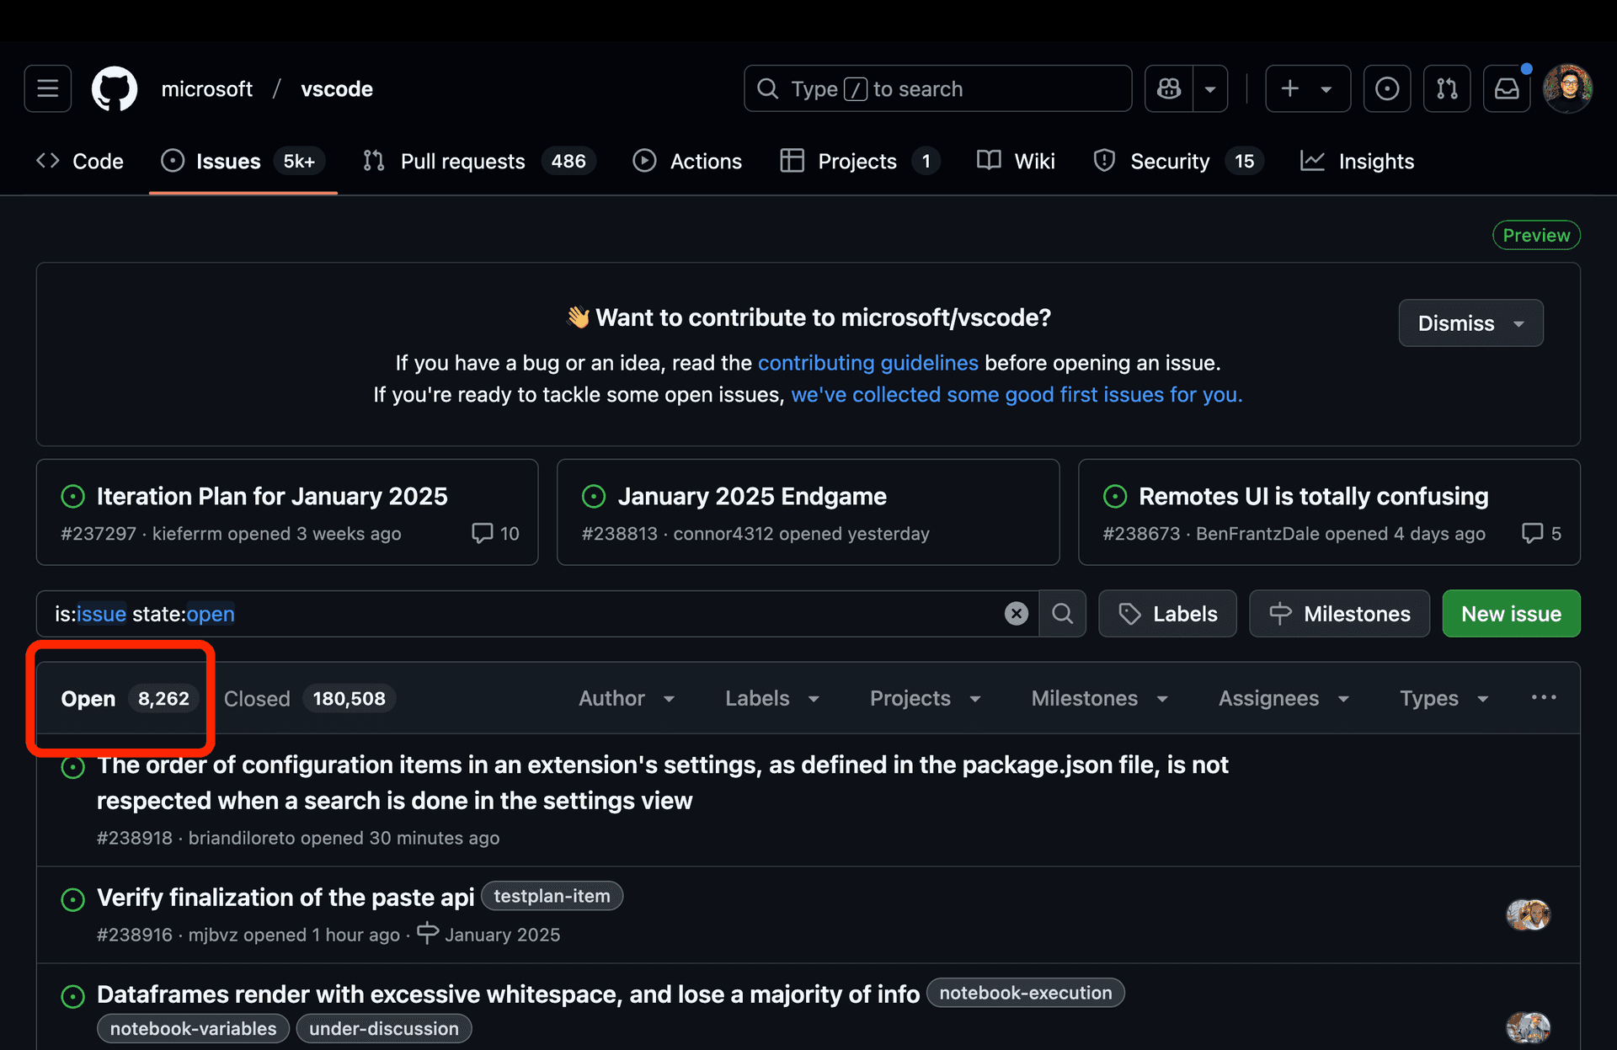
Task: Open the hamburger navigation menu
Action: tap(48, 88)
